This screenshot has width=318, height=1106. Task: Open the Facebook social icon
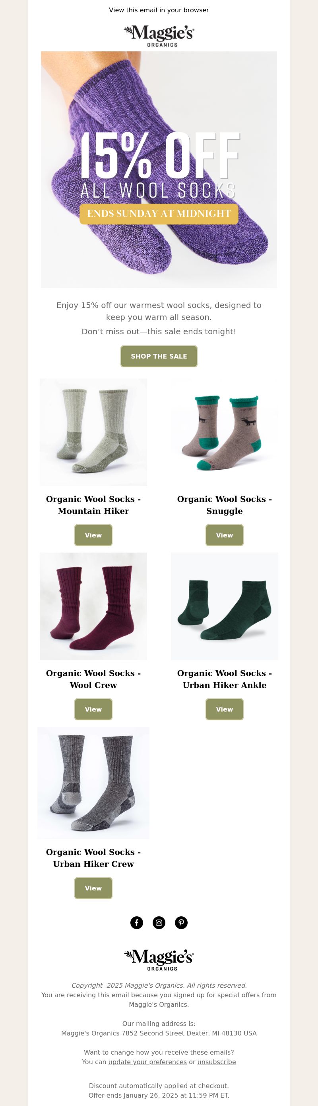click(x=137, y=923)
